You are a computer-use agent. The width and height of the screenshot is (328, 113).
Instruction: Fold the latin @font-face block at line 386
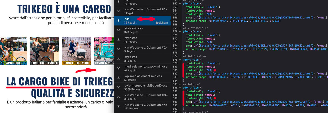(180, 88)
